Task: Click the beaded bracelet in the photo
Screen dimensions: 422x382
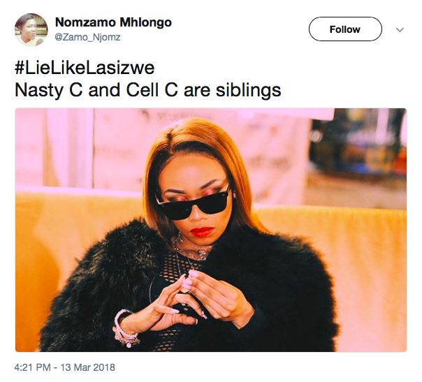Action: [125, 329]
